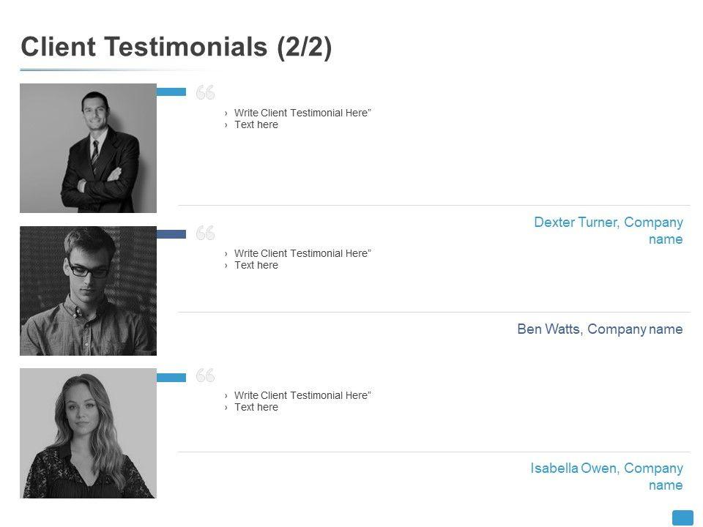Click the quote mark icon beside the woman's photo

pos(205,376)
